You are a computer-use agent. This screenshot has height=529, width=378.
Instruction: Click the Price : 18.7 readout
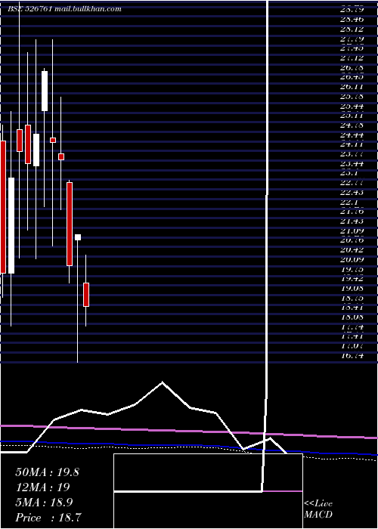48,518
